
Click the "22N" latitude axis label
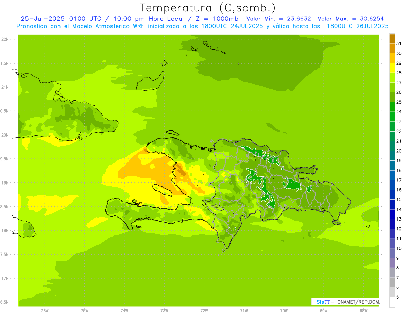(x=5, y=39)
